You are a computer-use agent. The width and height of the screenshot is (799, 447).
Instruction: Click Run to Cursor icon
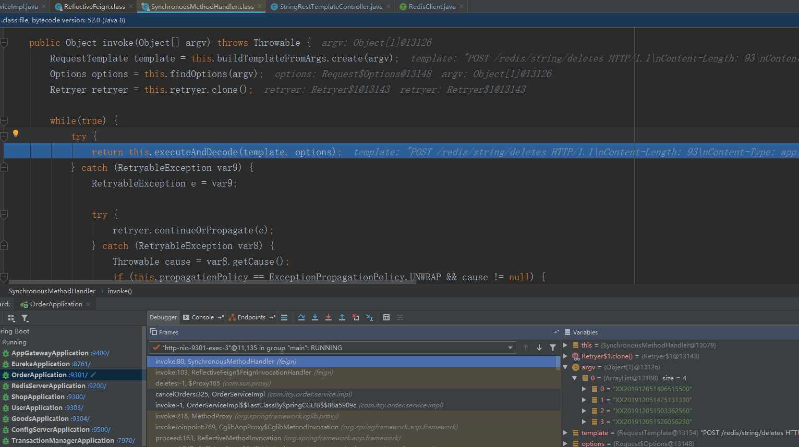[369, 317]
